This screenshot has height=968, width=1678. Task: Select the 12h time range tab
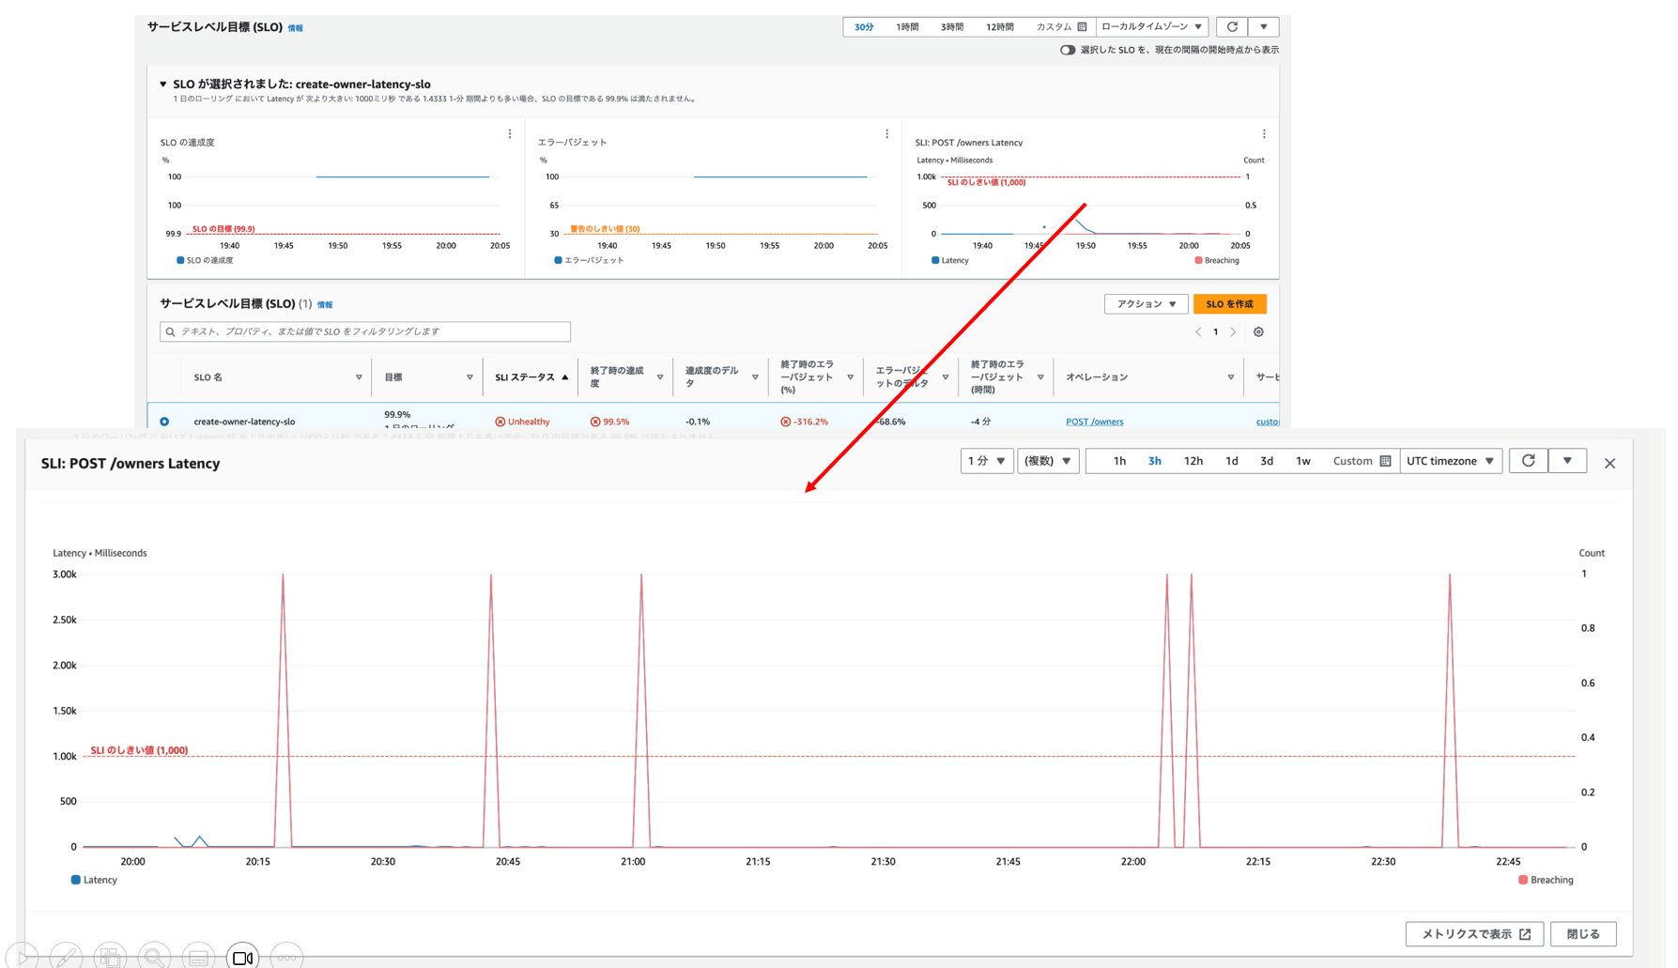(x=1193, y=461)
